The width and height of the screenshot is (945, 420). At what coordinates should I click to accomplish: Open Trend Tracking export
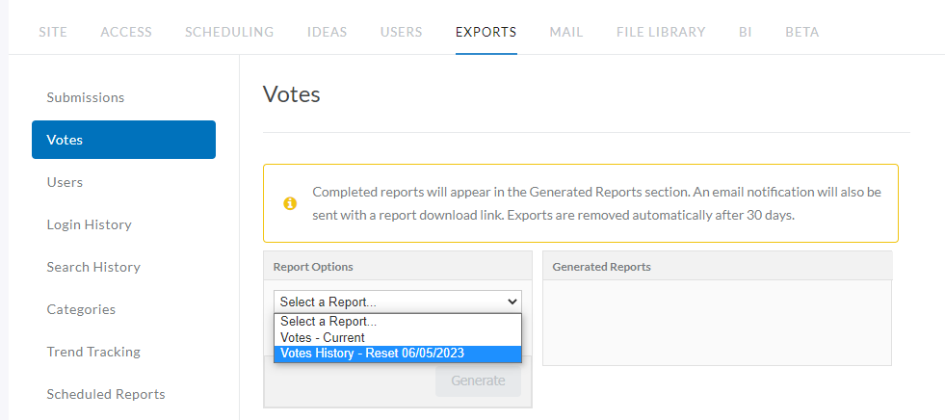coord(93,352)
